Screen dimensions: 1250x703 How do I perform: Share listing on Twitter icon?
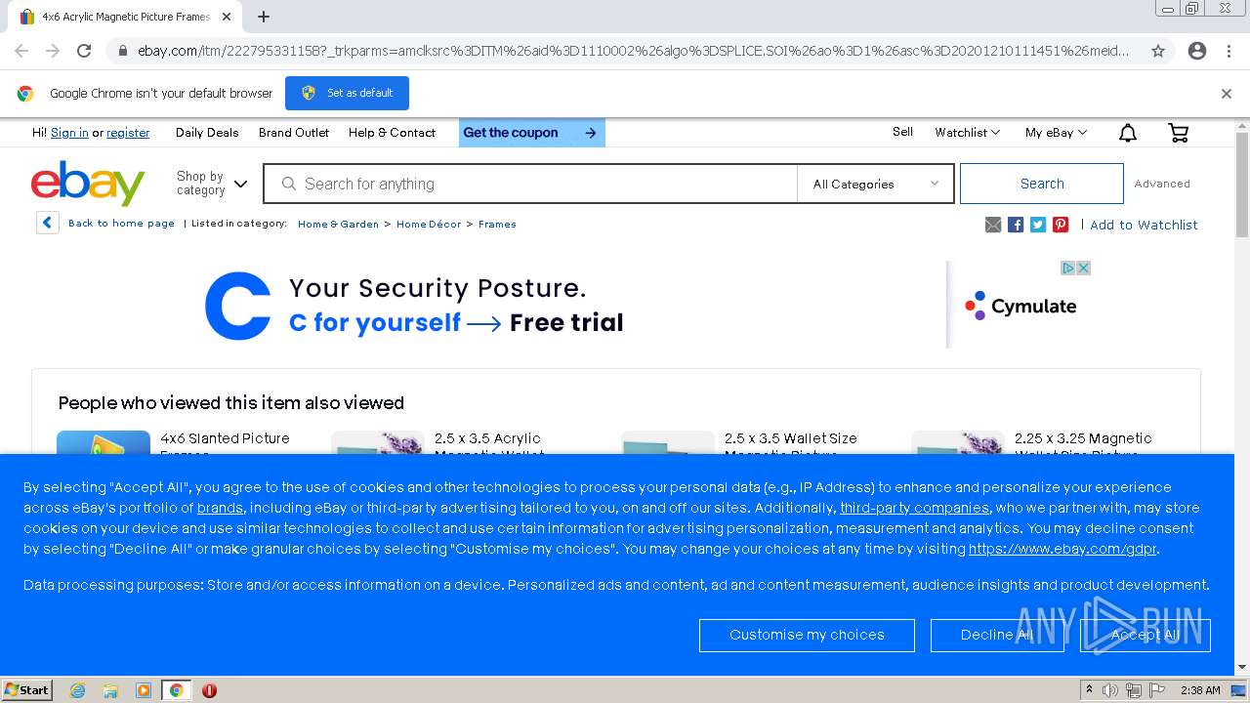point(1038,225)
